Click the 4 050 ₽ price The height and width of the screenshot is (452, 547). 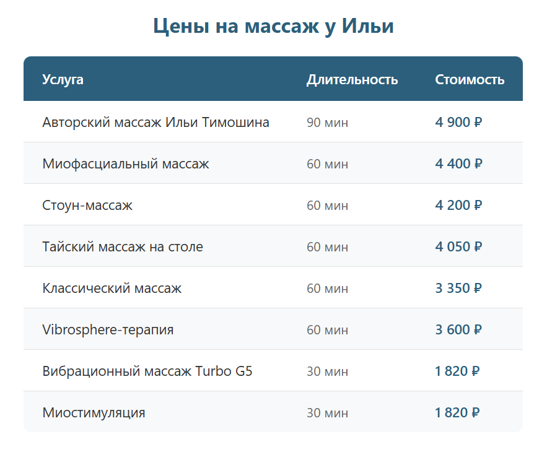(x=458, y=247)
